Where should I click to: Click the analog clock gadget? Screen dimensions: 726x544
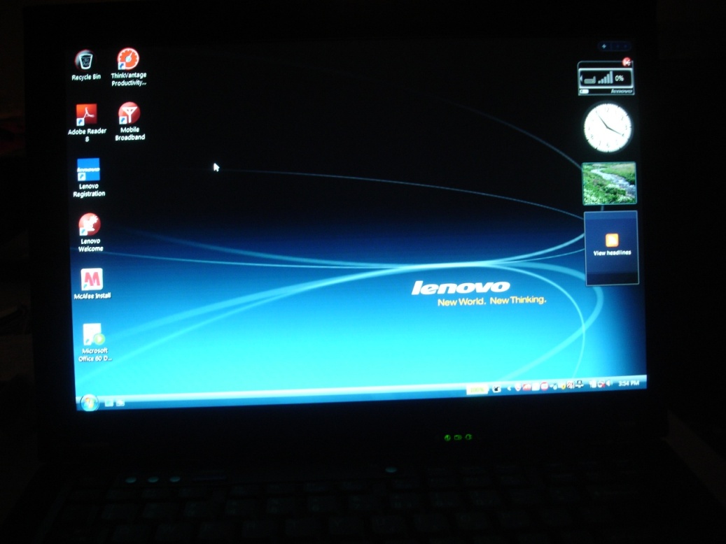pos(608,127)
